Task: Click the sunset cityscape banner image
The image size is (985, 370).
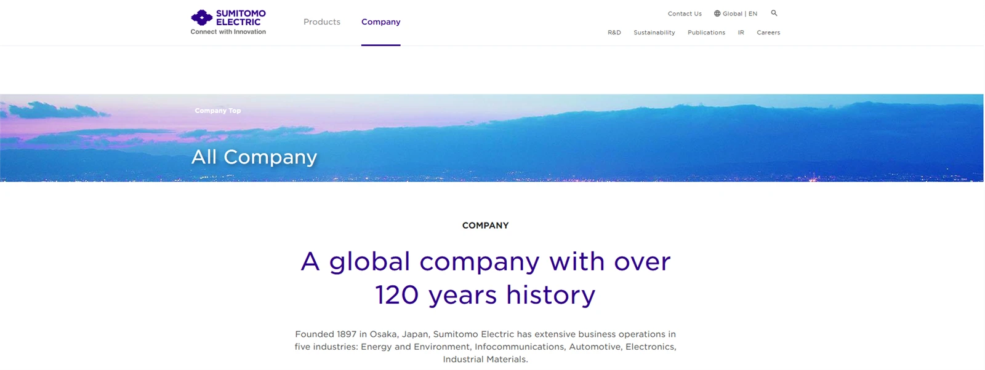Action: point(492,138)
